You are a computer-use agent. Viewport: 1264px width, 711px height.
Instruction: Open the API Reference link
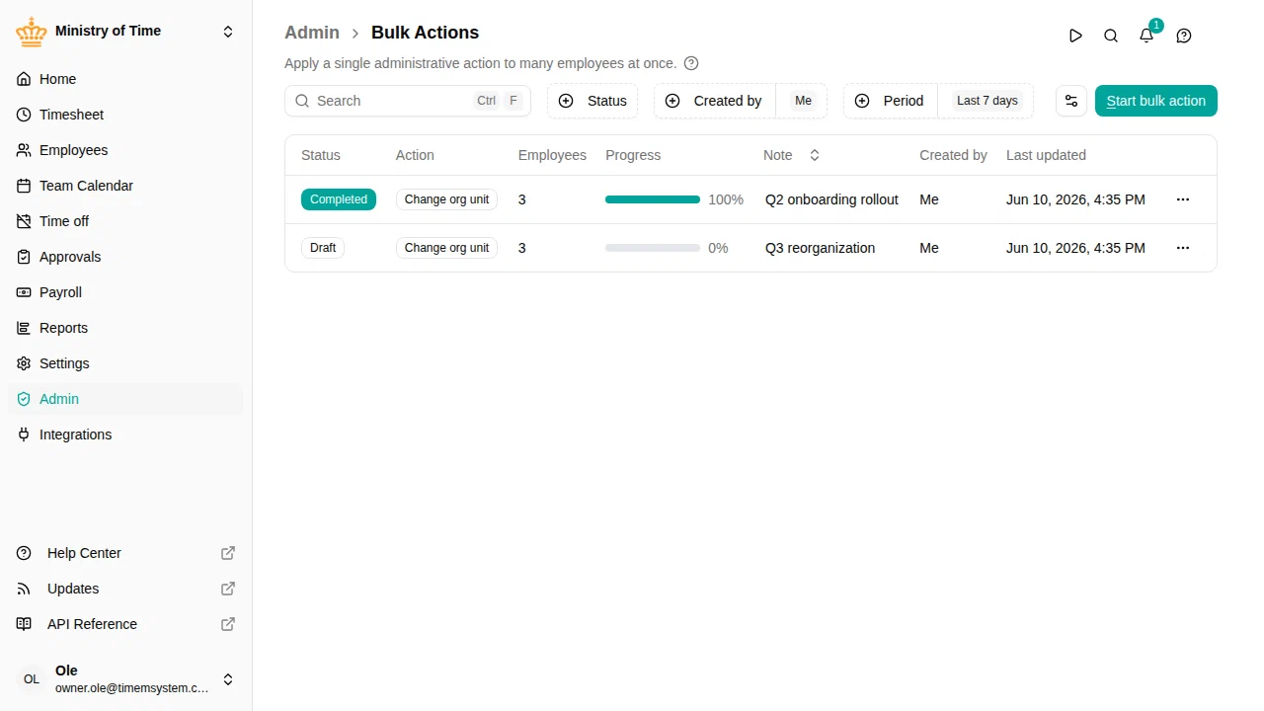coord(126,624)
